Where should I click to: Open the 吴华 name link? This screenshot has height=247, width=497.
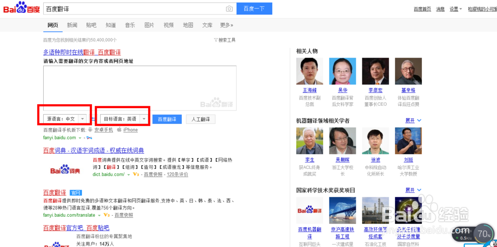(342, 90)
